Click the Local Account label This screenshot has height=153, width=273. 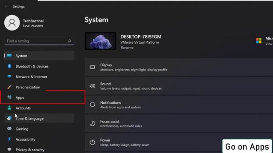pos(33,25)
